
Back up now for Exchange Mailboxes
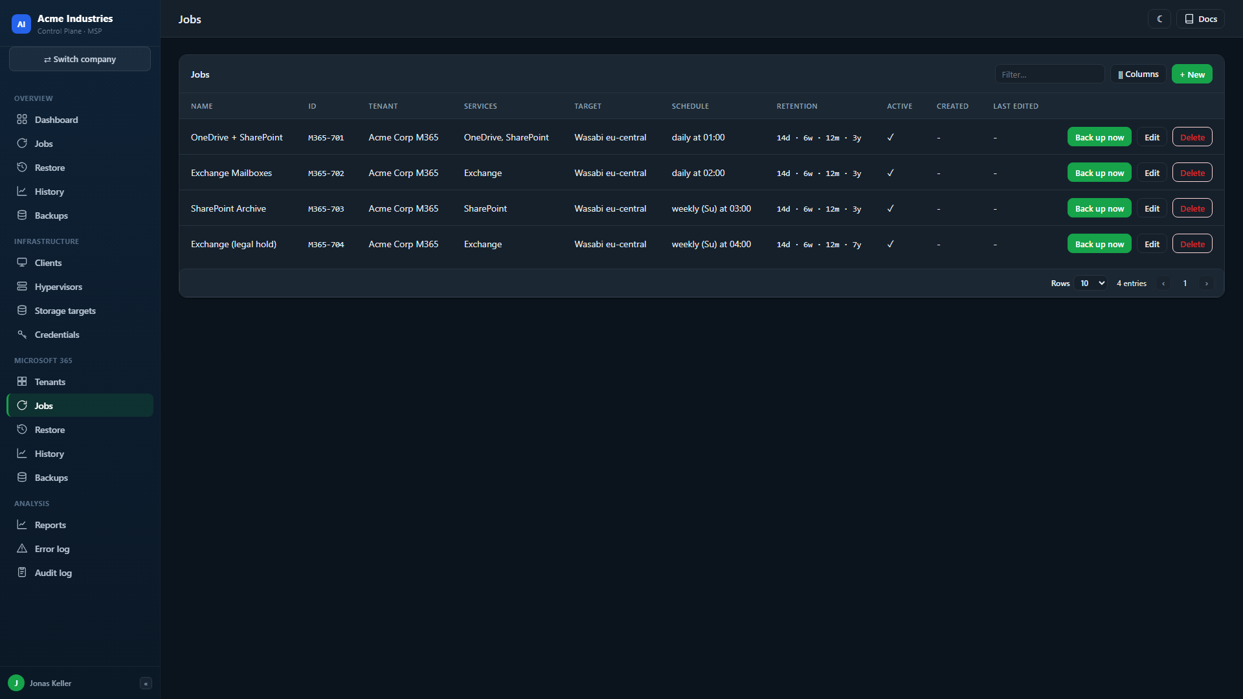coord(1099,173)
